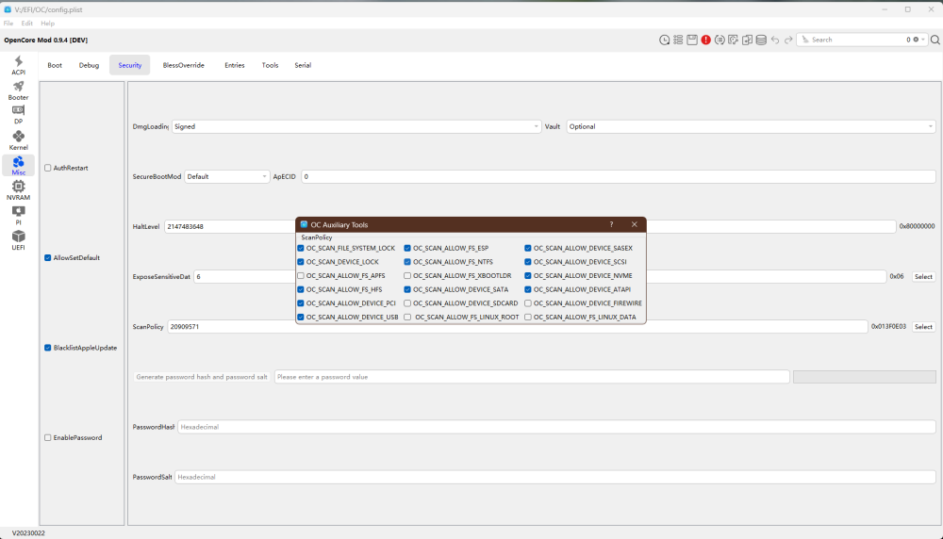
Task: Enable the EnablePassword checkbox
Action: pyautogui.click(x=47, y=437)
